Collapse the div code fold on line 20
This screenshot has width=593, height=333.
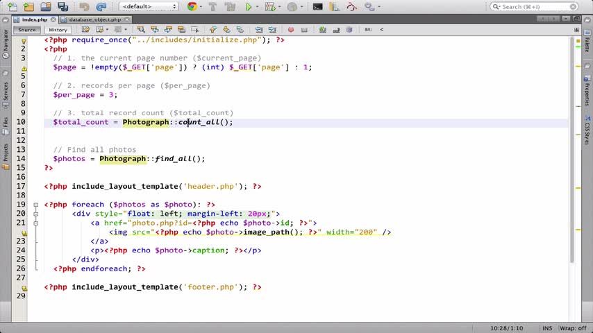[x=36, y=214]
